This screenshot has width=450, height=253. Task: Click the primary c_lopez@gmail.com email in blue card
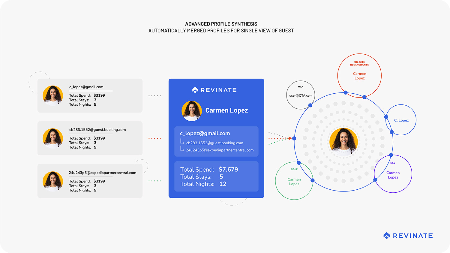click(205, 133)
